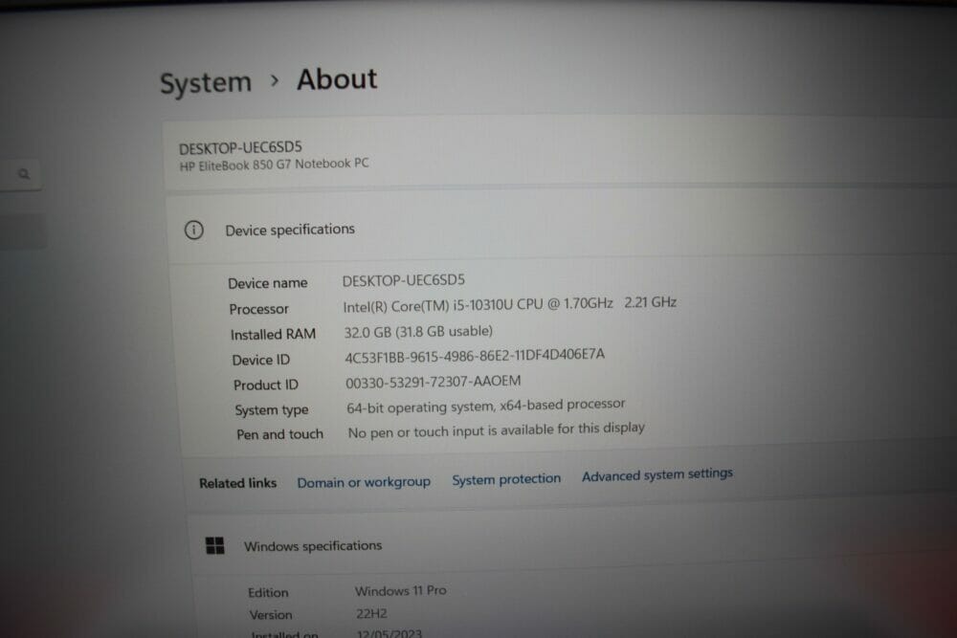The height and width of the screenshot is (638, 957).
Task: Click the 32.0 GB (31.8 GB usable) value
Action: click(x=419, y=331)
